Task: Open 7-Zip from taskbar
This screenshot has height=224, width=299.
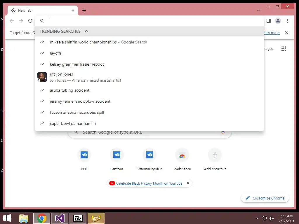Action: coord(78,218)
